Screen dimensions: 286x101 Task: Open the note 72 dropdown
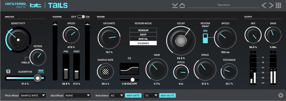tap(151, 95)
